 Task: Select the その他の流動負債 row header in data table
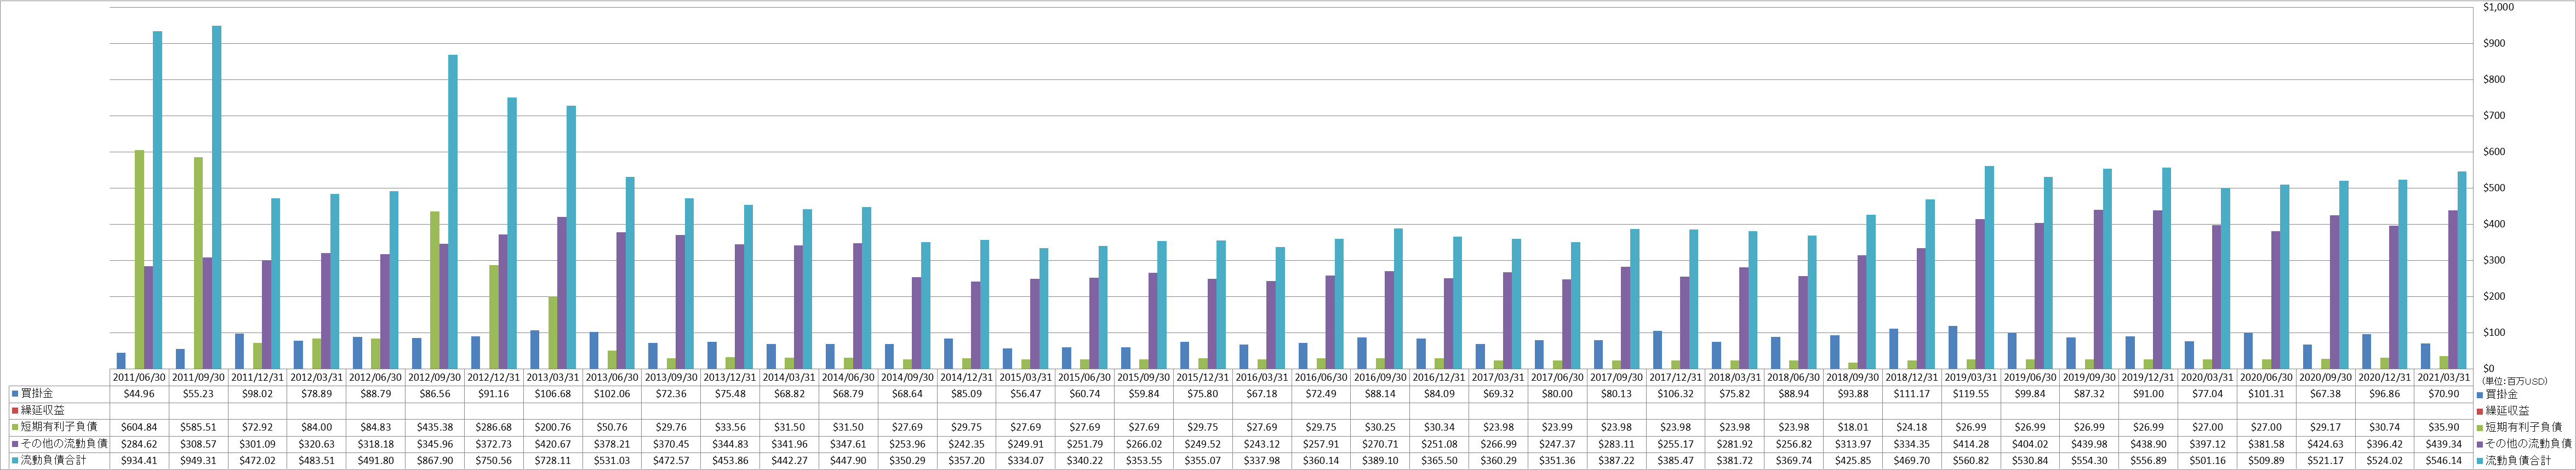coord(58,444)
